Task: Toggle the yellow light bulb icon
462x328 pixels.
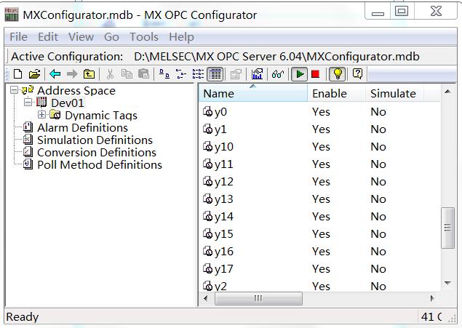Action: pos(338,74)
